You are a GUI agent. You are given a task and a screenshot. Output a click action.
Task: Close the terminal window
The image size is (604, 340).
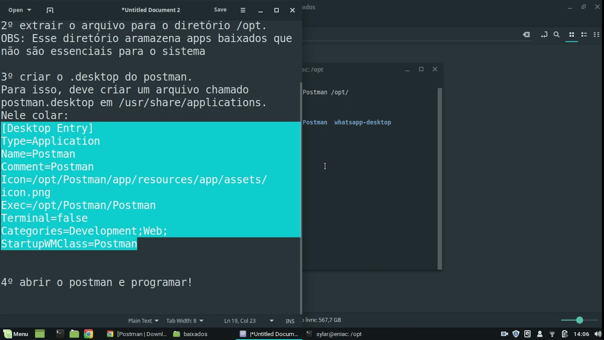click(435, 69)
